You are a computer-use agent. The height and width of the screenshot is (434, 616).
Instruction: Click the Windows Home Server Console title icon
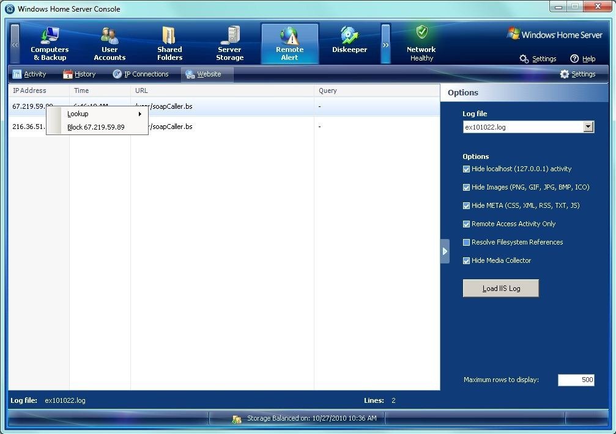tap(9, 9)
